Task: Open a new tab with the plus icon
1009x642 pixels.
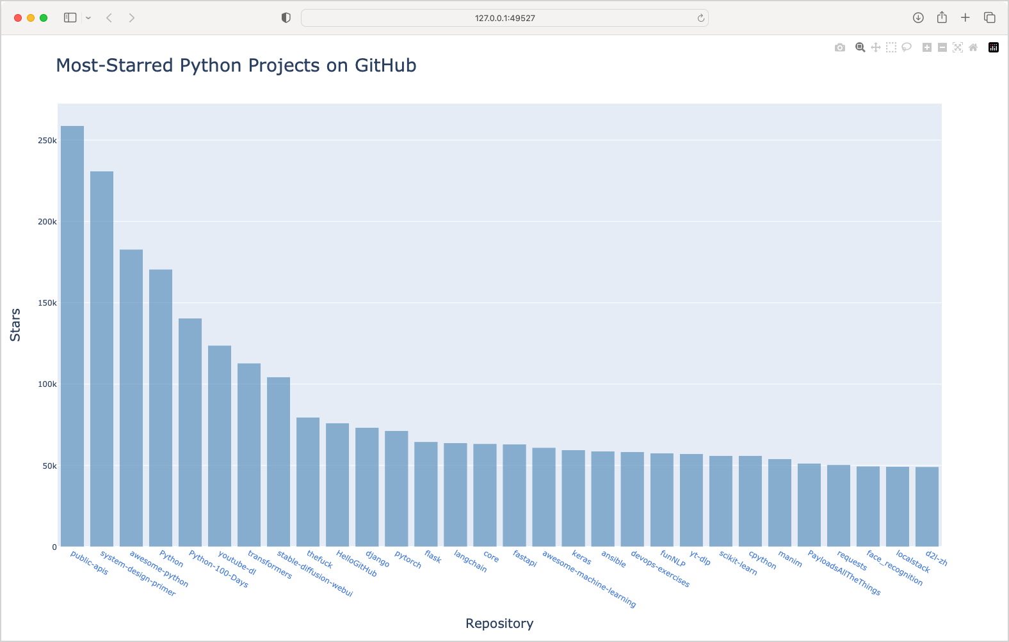Action: click(x=965, y=18)
